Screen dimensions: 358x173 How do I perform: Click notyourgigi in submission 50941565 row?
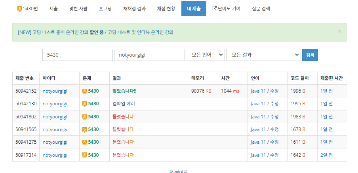(x=55, y=129)
